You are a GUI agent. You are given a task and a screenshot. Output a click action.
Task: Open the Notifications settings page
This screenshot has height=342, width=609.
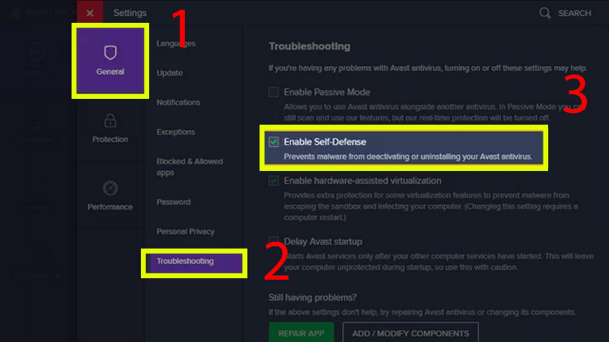pyautogui.click(x=179, y=103)
